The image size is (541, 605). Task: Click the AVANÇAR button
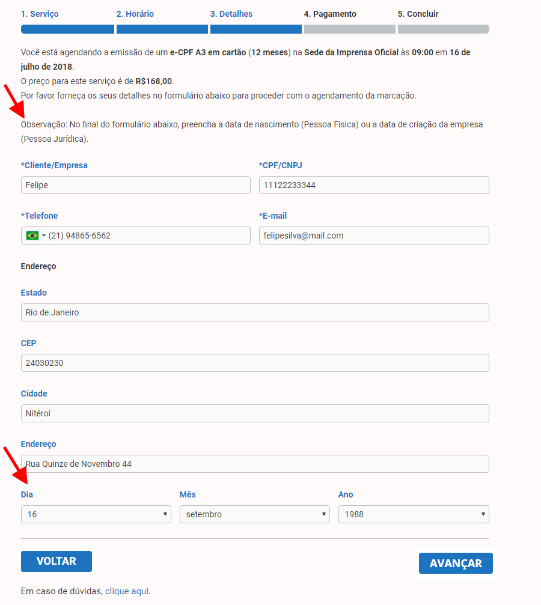pos(456,564)
